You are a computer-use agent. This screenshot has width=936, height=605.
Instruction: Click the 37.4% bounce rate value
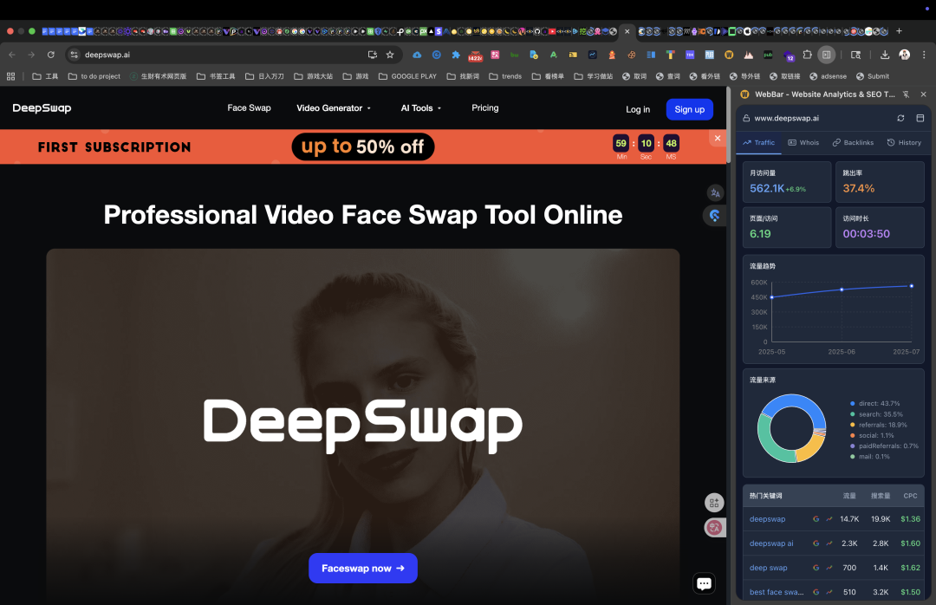(x=858, y=188)
